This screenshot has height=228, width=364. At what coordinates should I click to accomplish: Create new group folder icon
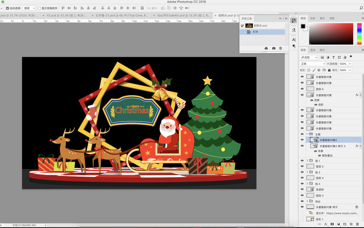coord(345,224)
